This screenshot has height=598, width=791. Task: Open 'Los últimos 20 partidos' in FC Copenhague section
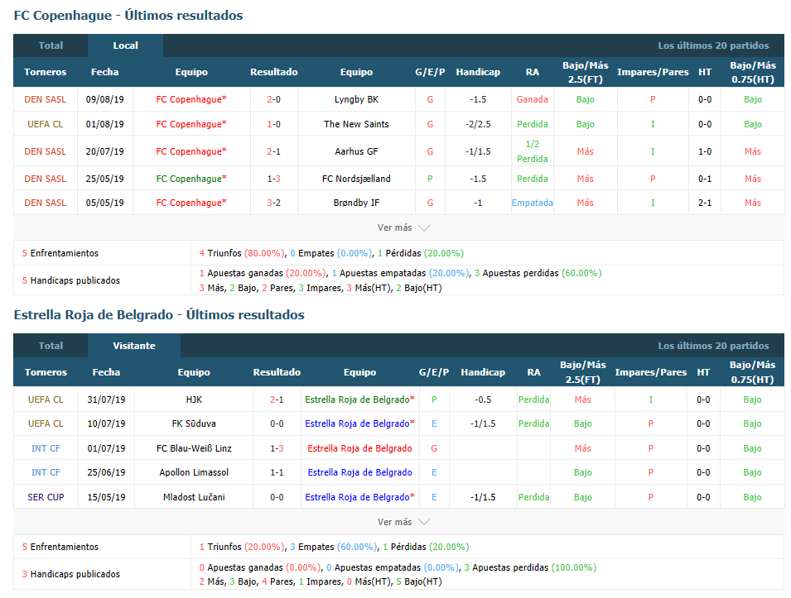pos(713,45)
